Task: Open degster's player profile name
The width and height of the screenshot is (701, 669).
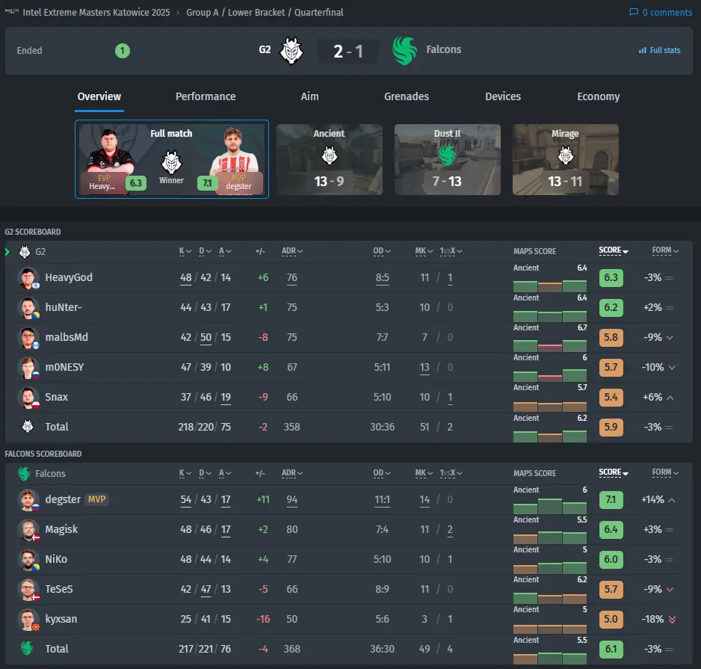Action: [63, 499]
